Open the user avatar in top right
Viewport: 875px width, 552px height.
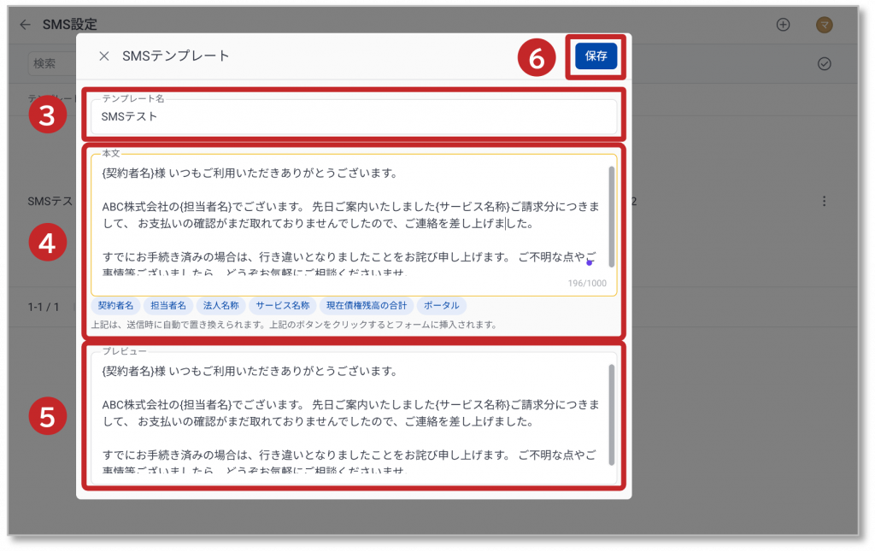tap(824, 25)
